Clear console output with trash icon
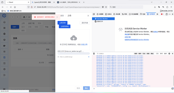The image size is (174, 93). [94, 53]
